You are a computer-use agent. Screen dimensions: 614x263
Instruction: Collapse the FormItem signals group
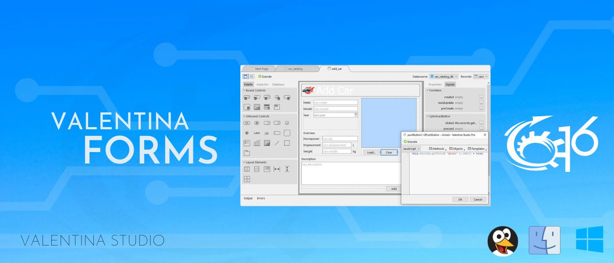pos(427,91)
